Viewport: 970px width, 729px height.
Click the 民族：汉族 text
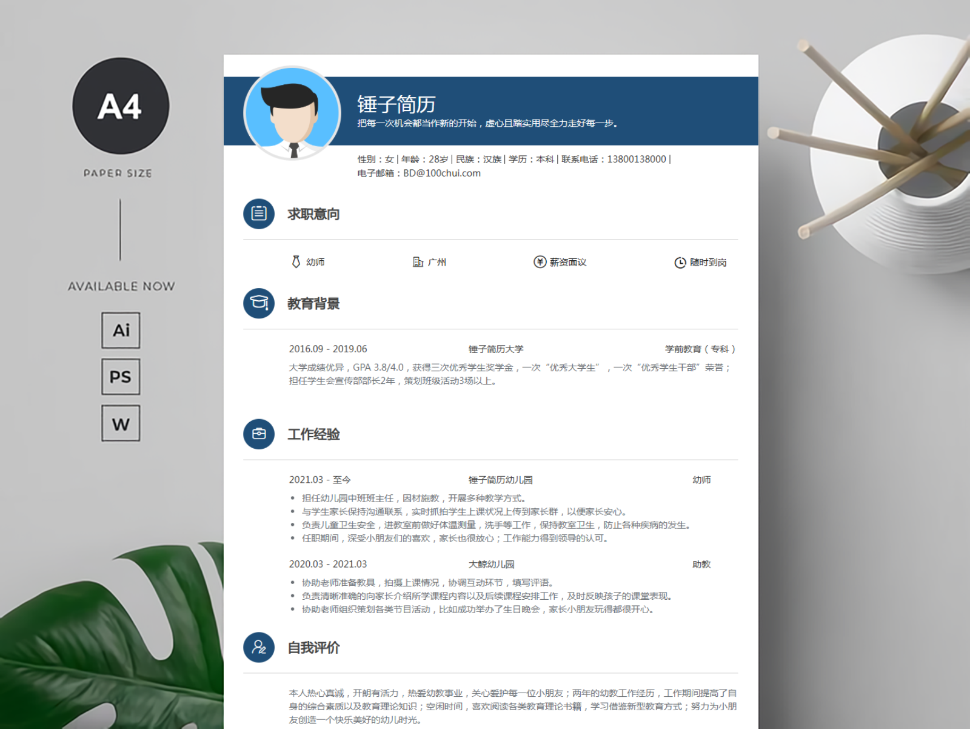478,159
